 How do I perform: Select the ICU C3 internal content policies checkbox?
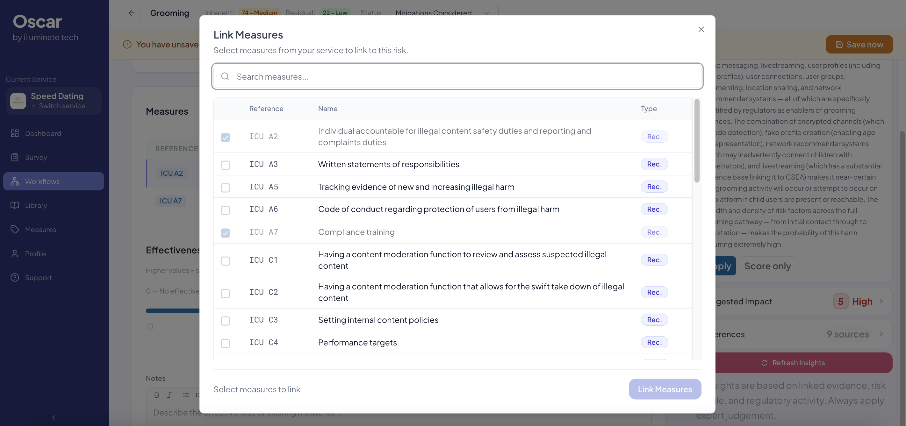pos(225,321)
